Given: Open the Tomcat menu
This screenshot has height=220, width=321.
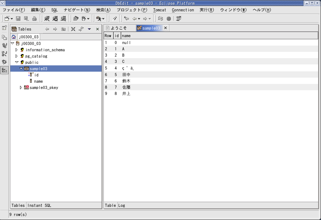Looking at the screenshot, I should click(160, 10).
